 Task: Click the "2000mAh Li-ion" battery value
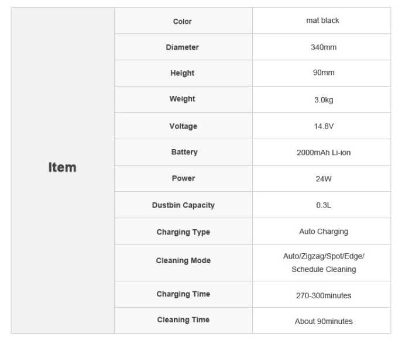324,153
